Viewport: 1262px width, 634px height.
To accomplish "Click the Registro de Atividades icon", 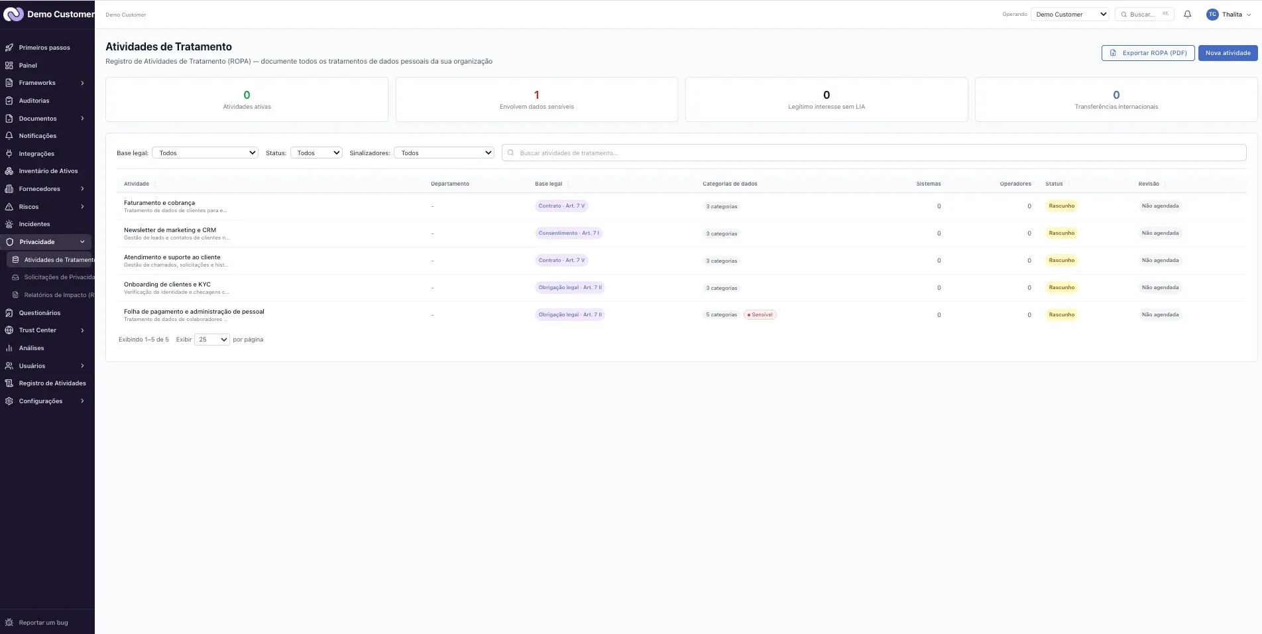I will (9, 383).
